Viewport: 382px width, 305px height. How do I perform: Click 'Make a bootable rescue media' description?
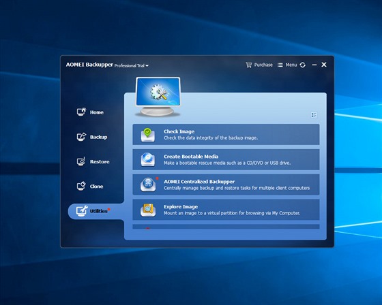click(227, 163)
